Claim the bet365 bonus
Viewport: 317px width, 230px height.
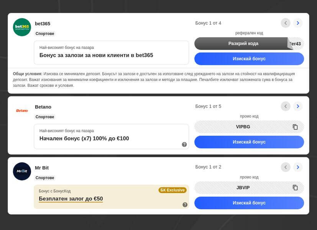tap(249, 59)
